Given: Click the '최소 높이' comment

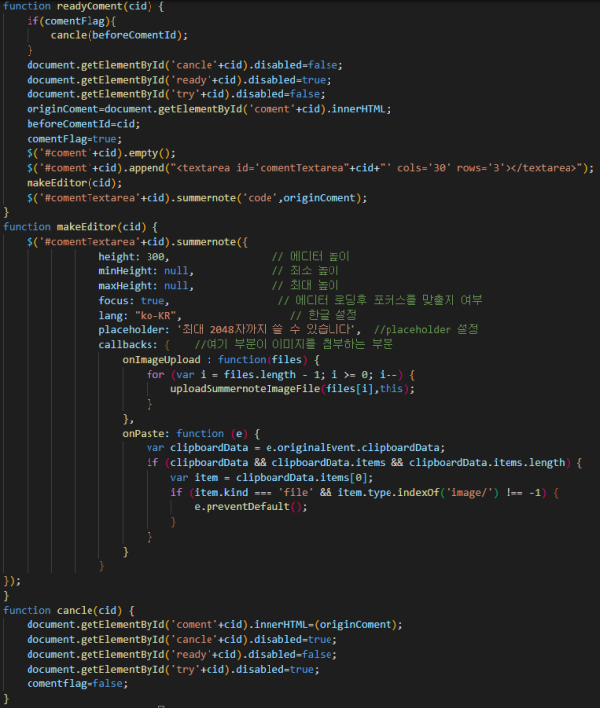Looking at the screenshot, I should 306,271.
